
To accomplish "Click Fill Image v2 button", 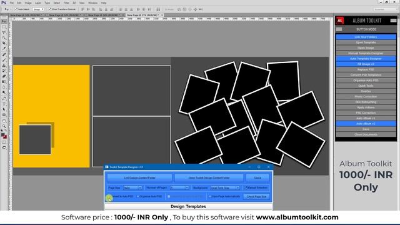I will click(366, 64).
